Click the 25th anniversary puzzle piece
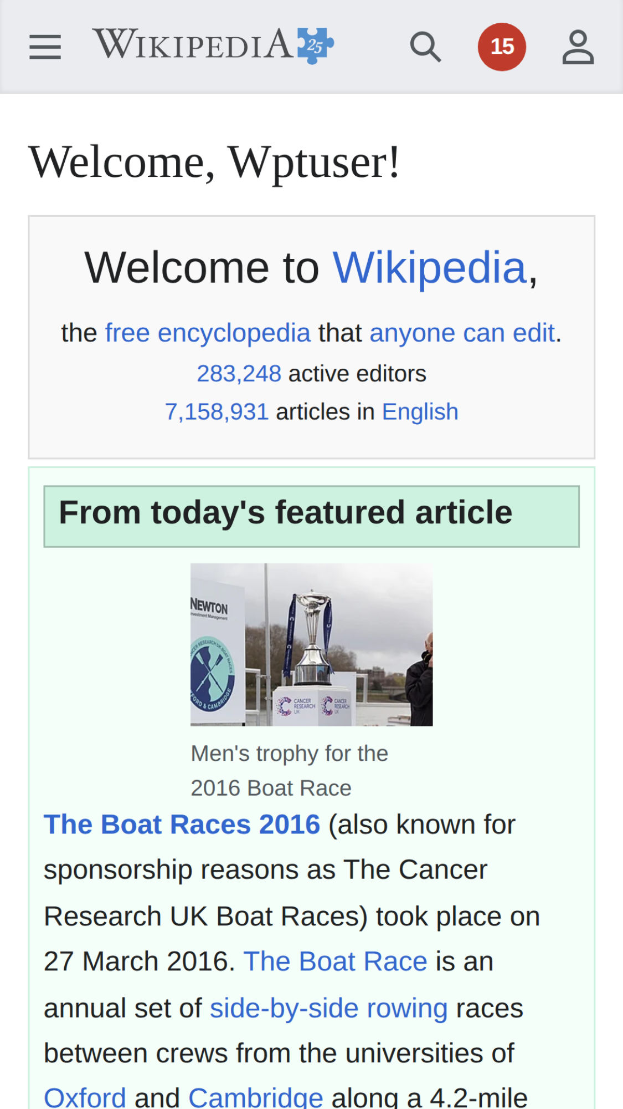This screenshot has height=1109, width=623. coord(315,44)
